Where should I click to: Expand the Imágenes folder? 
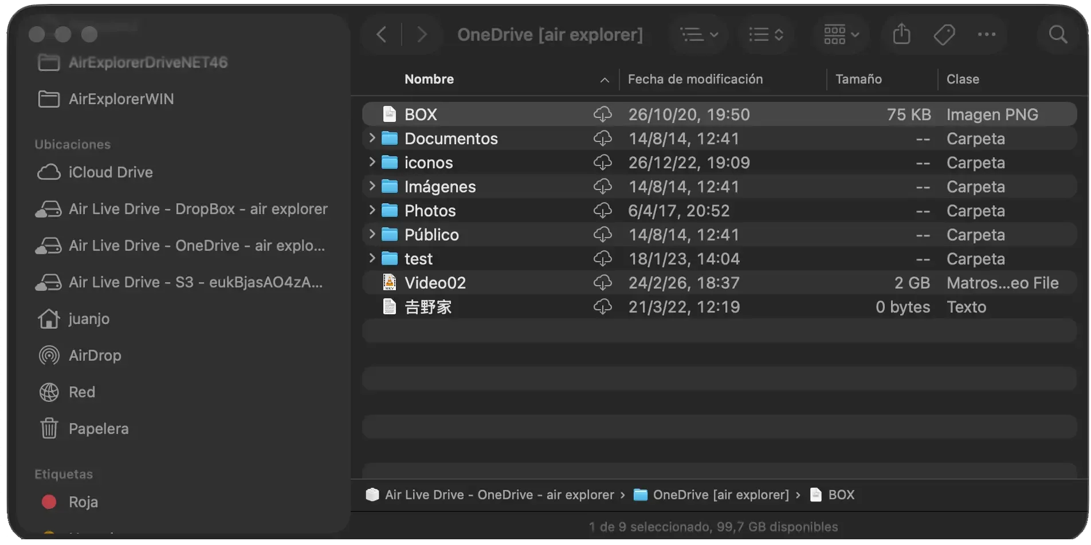372,186
